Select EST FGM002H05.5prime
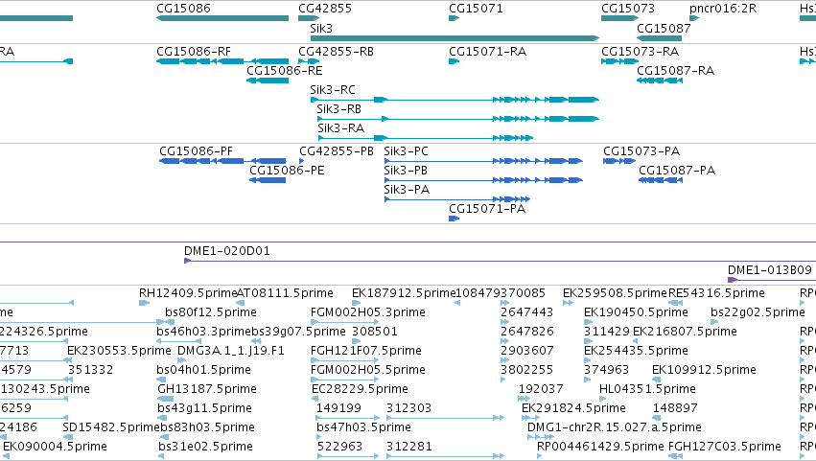Screen dimensions: 816x461 [368, 371]
